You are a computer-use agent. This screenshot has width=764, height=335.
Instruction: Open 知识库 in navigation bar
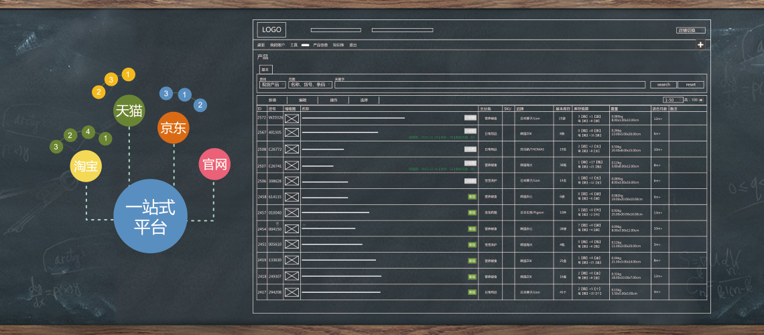(x=338, y=45)
